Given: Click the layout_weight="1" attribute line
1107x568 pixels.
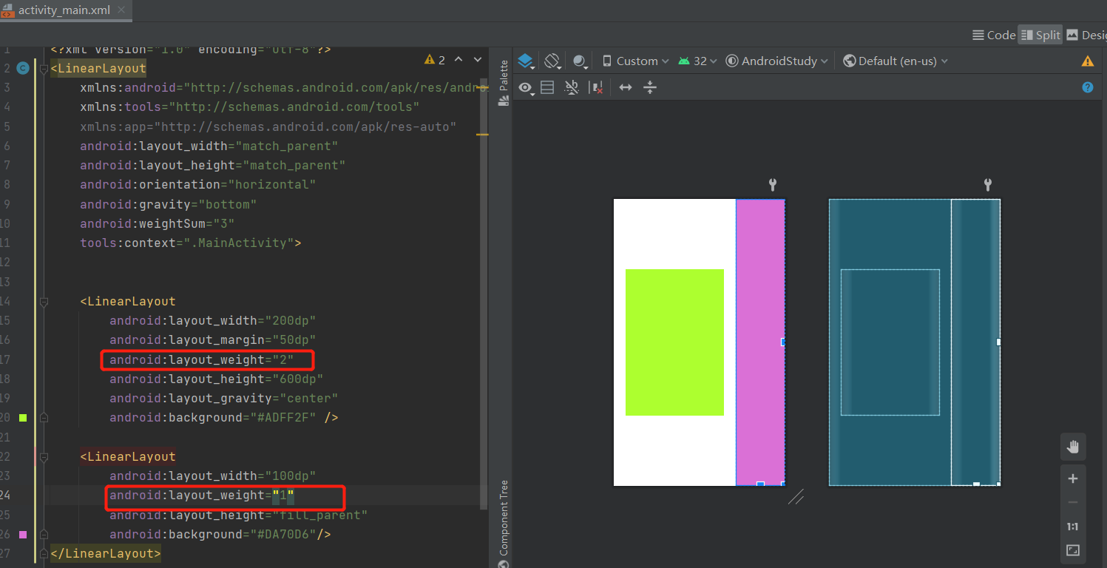Looking at the screenshot, I should pos(202,495).
